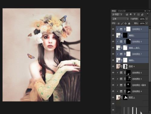Viewport: 151px width, 114px height.
Task: Toggle visibility of 选取颜色 6 layer
Action: click(113, 73)
